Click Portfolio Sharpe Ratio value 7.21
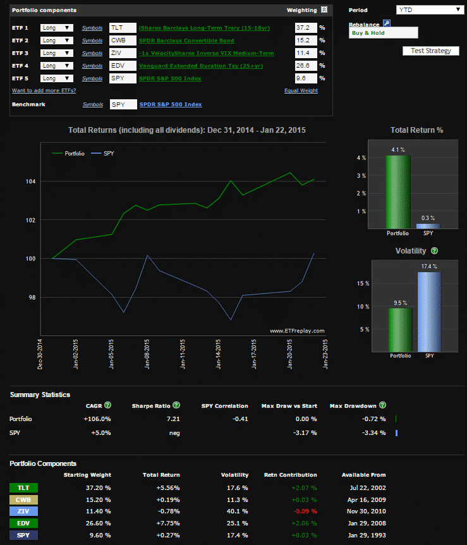 pyautogui.click(x=173, y=419)
